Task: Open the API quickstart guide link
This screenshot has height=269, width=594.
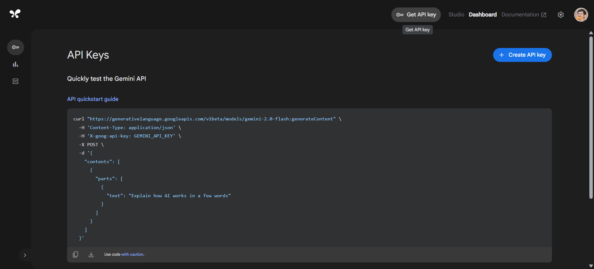Action: [x=93, y=99]
